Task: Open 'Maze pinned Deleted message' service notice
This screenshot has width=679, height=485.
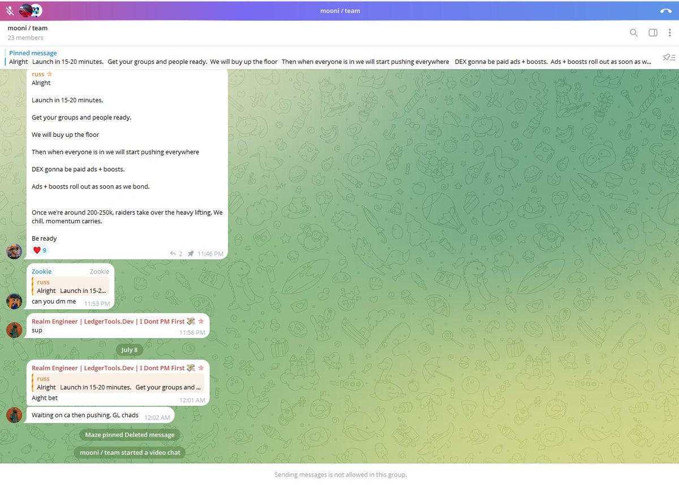Action: click(130, 435)
